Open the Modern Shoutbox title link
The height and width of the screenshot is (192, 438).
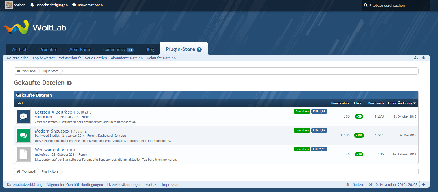(52, 131)
